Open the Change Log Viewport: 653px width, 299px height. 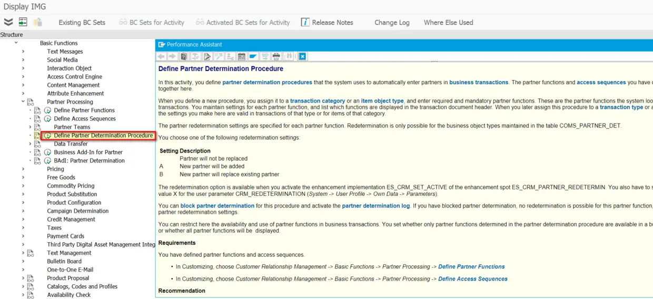[392, 22]
